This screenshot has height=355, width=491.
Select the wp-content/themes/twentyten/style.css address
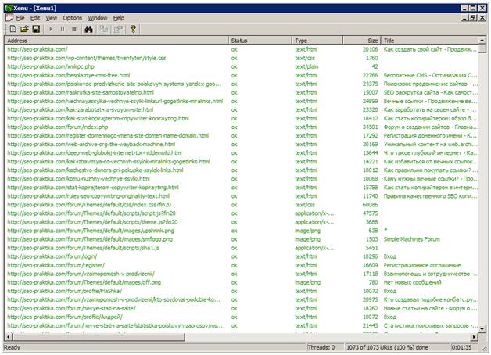(87, 58)
